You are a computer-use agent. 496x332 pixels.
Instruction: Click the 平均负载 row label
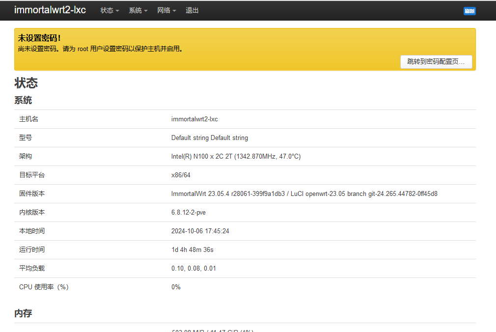click(x=32, y=268)
